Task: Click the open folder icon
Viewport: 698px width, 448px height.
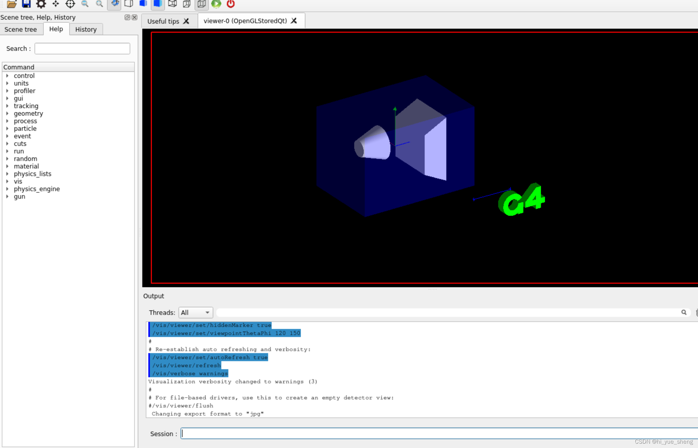Action: pos(12,4)
